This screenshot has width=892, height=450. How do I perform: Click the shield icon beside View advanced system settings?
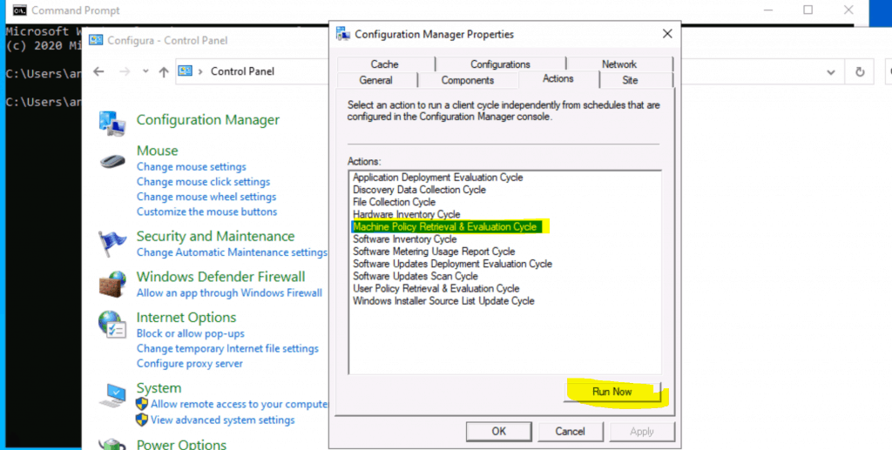click(142, 420)
